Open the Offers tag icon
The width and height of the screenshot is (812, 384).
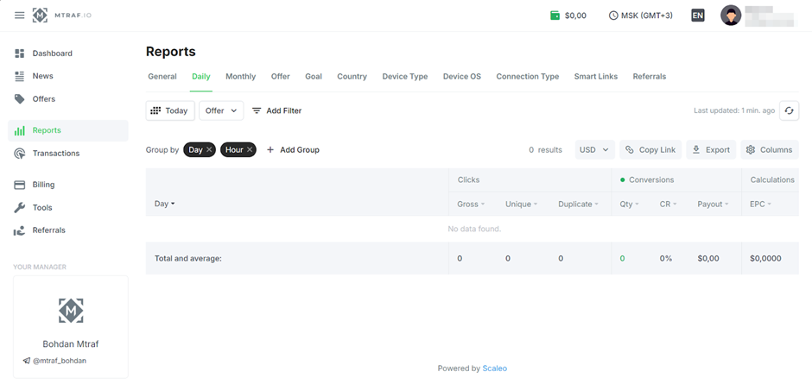tap(20, 99)
